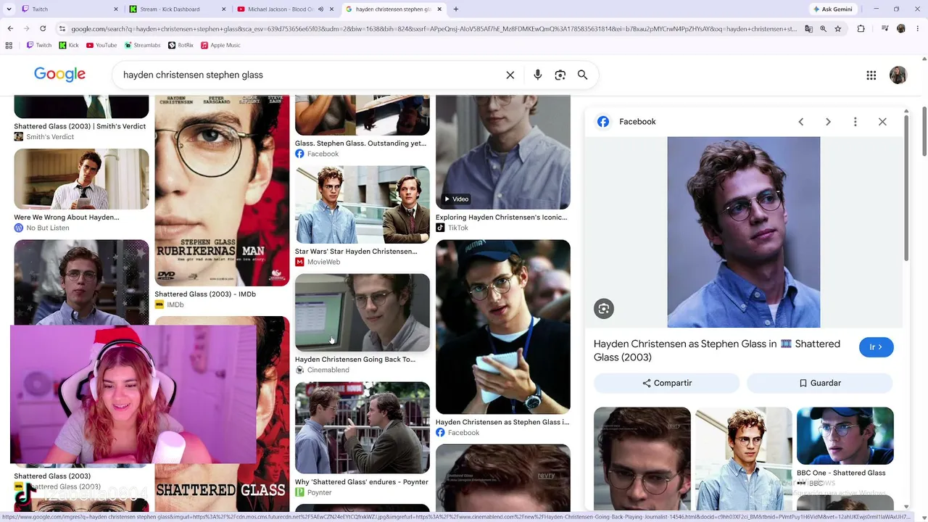
Task: Translate this page using the toolbar icon
Action: point(808,29)
